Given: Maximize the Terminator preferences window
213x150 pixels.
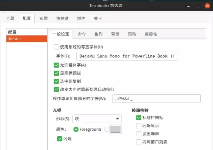Looking at the screenshot, I should pyautogui.click(x=198, y=6).
